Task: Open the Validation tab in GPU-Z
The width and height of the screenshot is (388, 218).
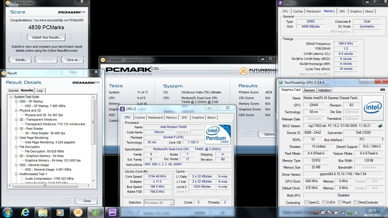Action: pos(324,90)
